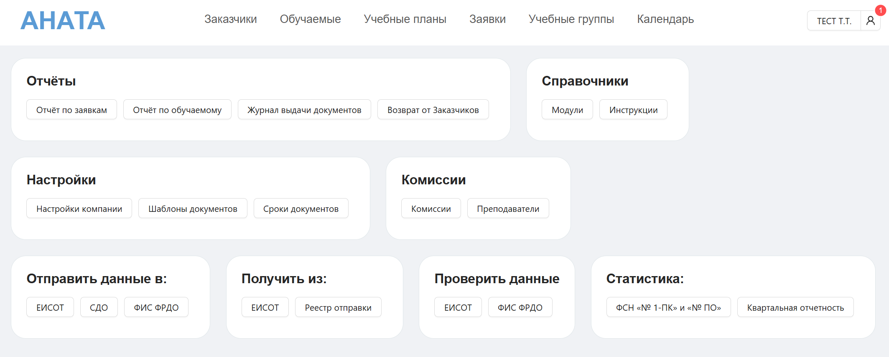
Task: Open Реестр отправки
Action: (338, 307)
